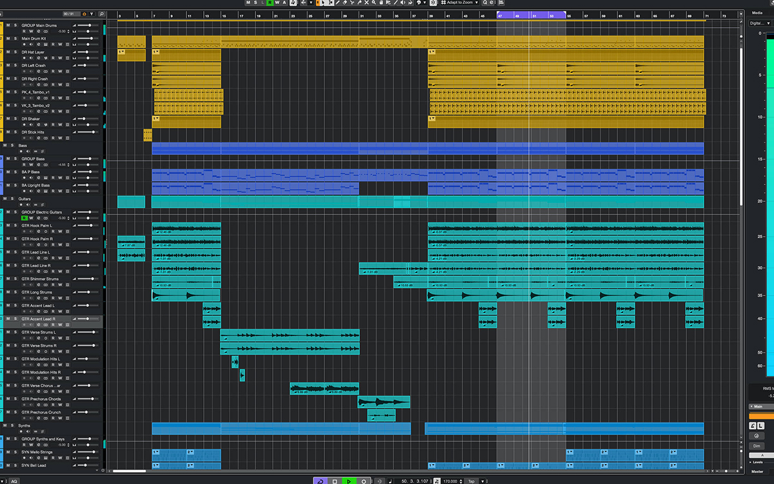Select the Line tool

click(395, 3)
